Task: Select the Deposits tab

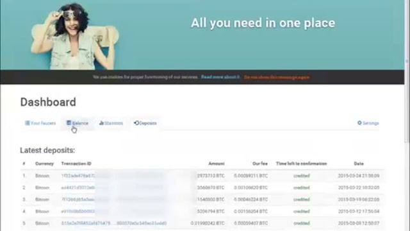Action: (x=145, y=123)
